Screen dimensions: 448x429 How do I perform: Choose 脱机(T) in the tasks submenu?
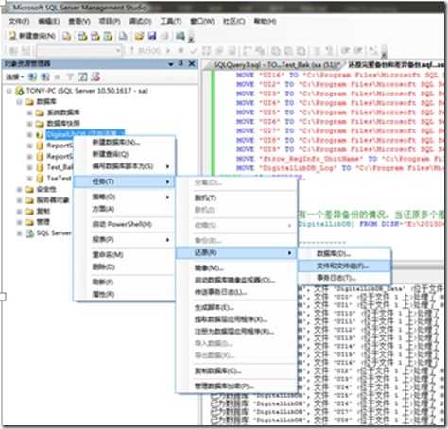pyautogui.click(x=236, y=197)
